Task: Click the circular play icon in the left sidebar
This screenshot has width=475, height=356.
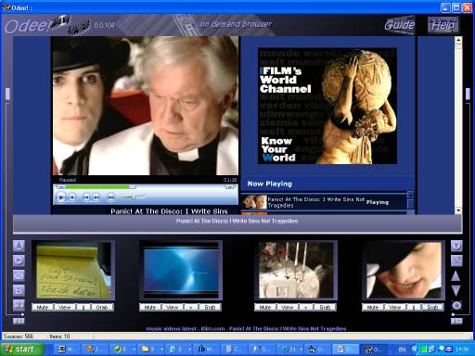Action: tap(19, 261)
